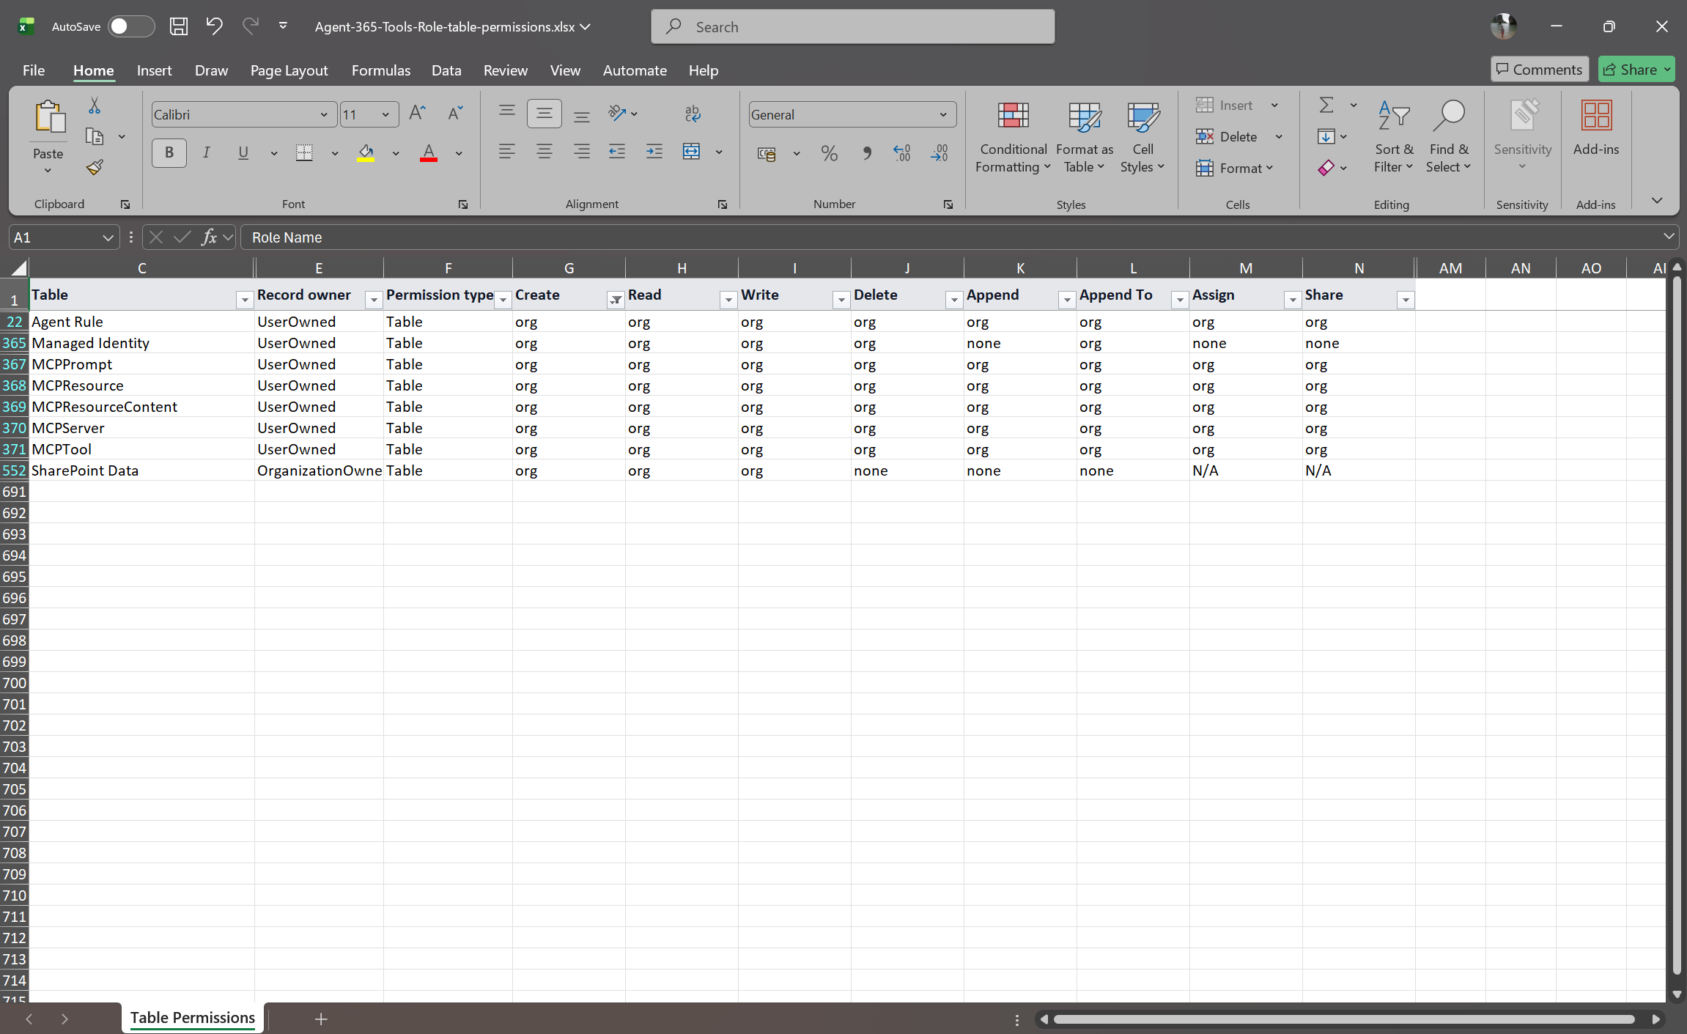Click the horizontal scrollbar thumb
1687x1034 pixels.
point(1343,1019)
